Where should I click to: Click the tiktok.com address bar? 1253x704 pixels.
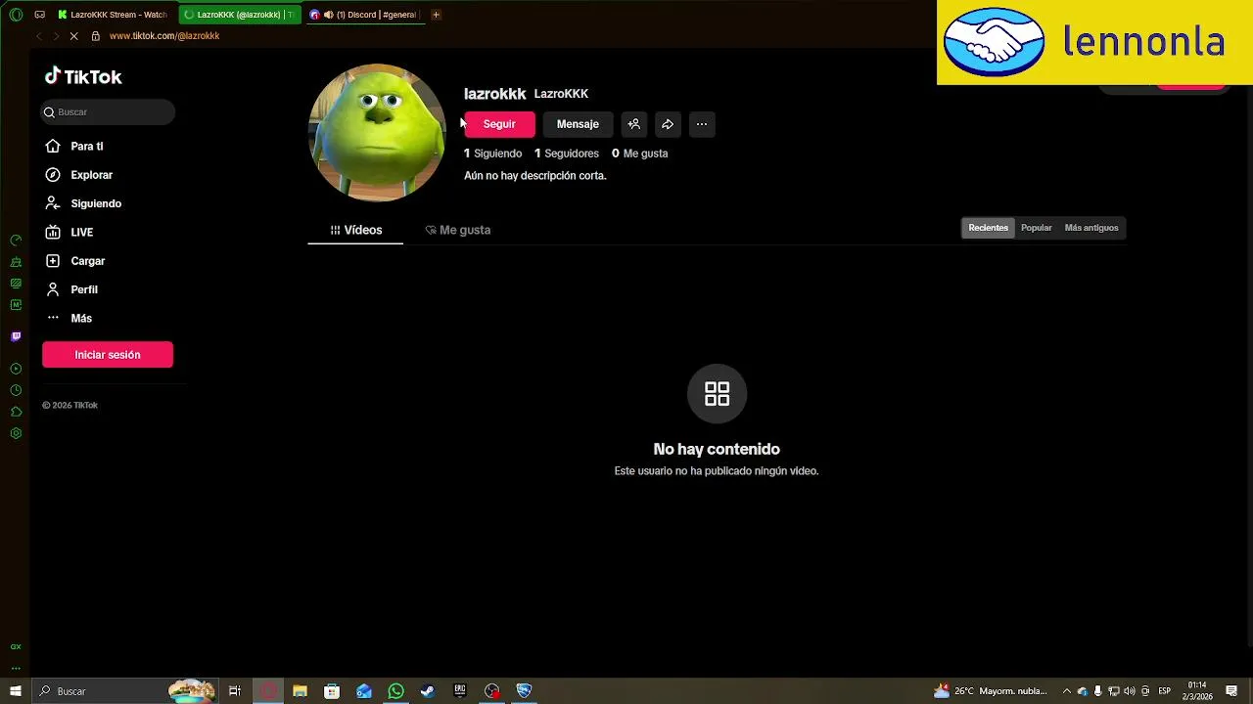pos(164,36)
